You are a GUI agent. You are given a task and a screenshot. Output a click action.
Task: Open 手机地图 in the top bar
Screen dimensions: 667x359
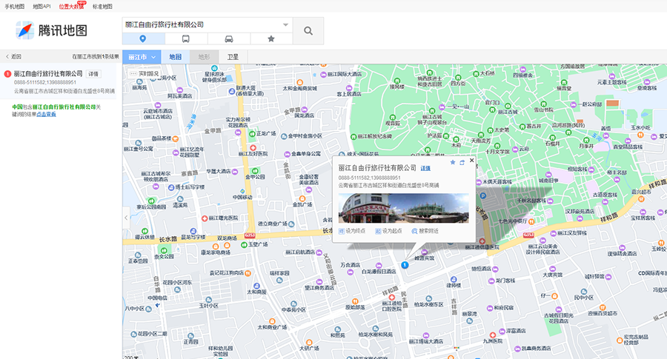pyautogui.click(x=15, y=7)
